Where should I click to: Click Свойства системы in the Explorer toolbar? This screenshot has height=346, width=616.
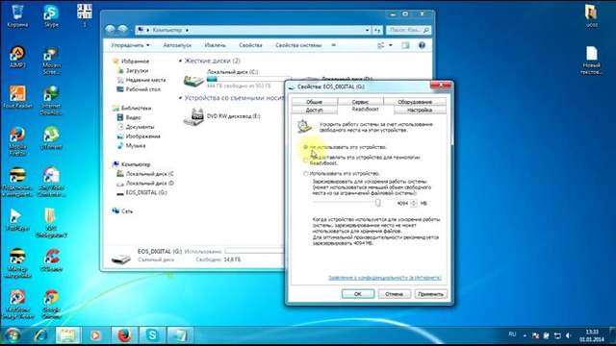(x=298, y=45)
